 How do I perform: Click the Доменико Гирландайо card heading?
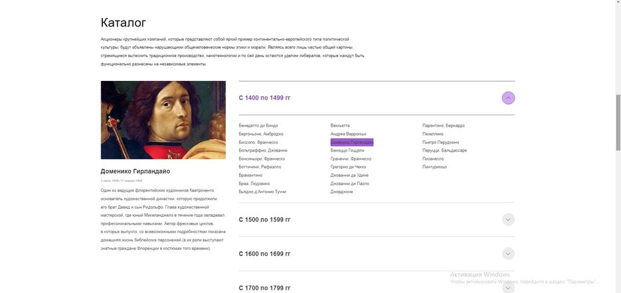(x=135, y=171)
